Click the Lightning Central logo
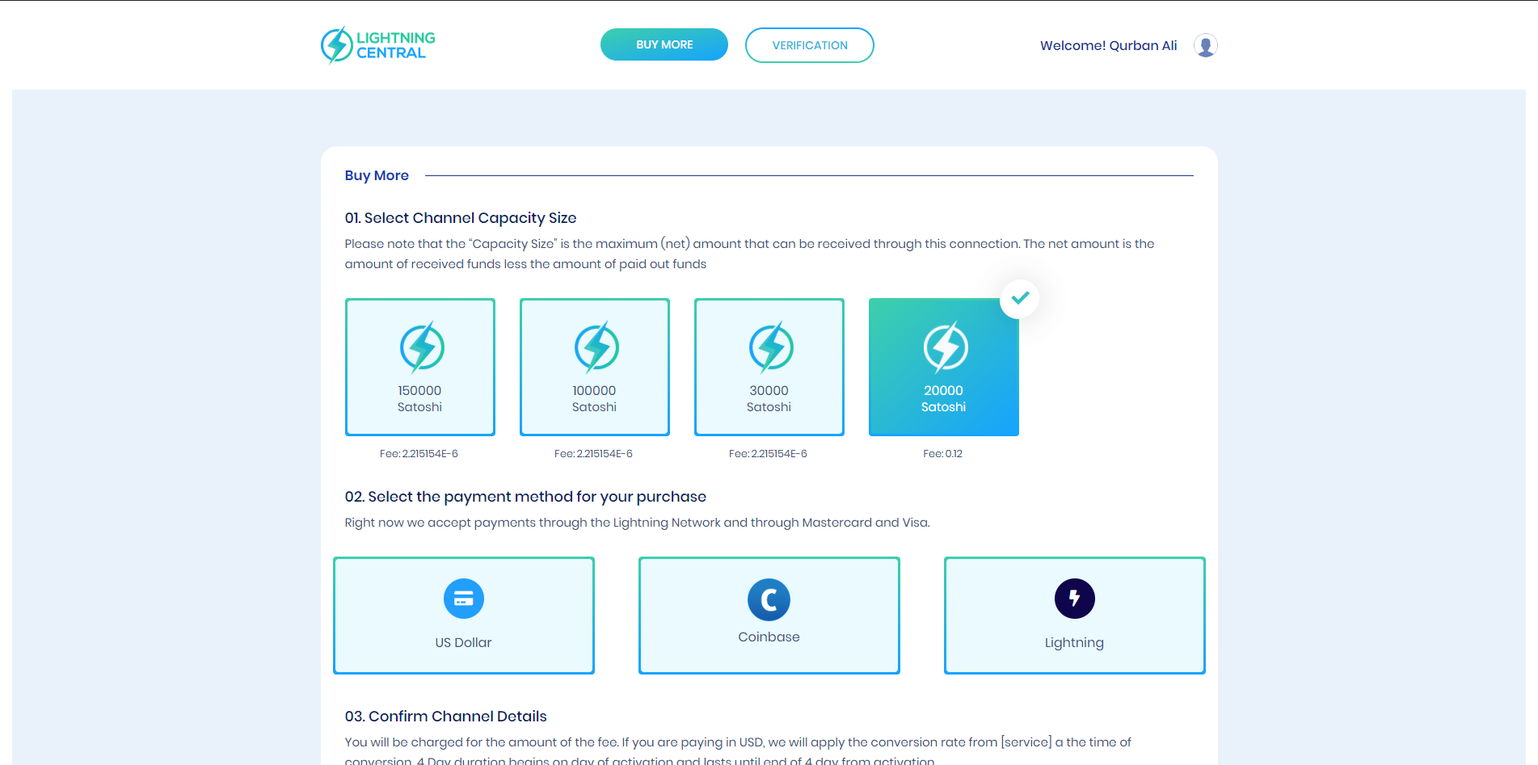 tap(377, 45)
